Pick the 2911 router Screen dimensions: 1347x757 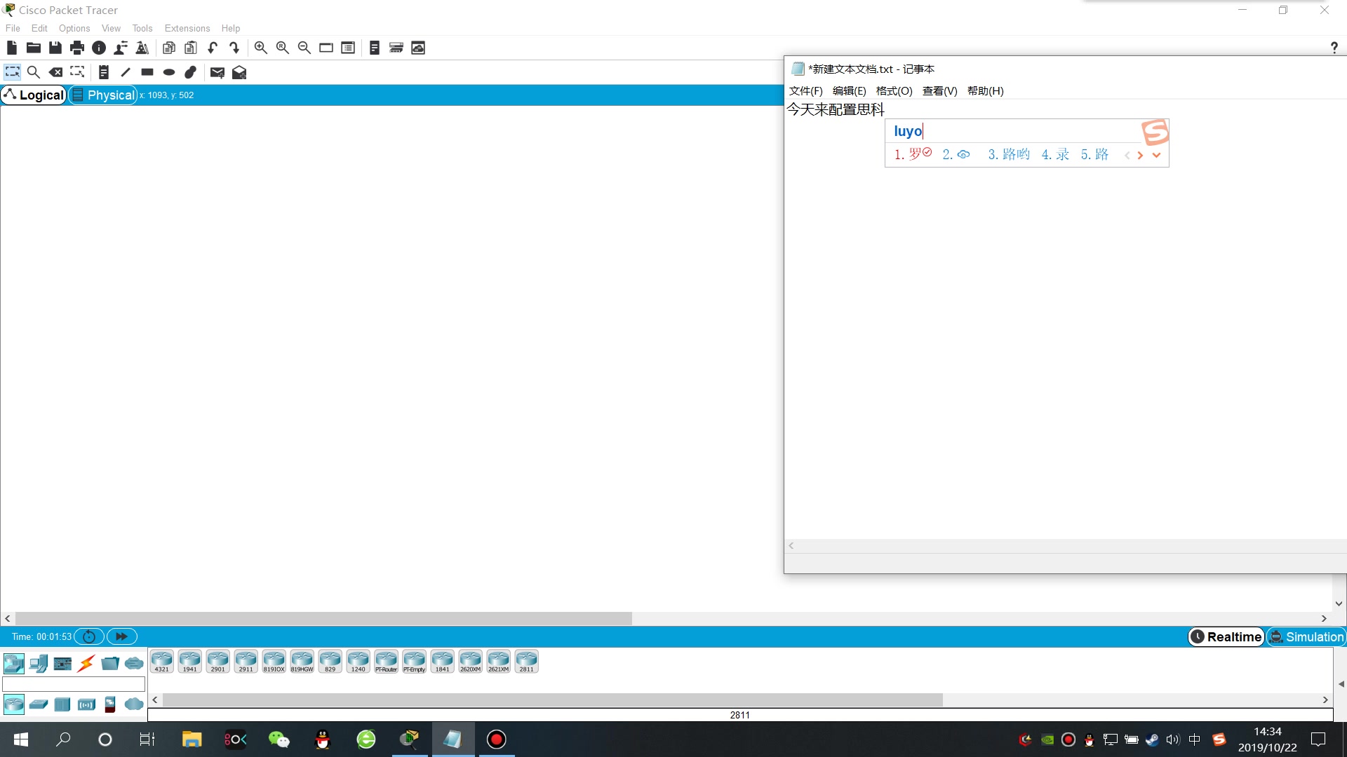(246, 662)
